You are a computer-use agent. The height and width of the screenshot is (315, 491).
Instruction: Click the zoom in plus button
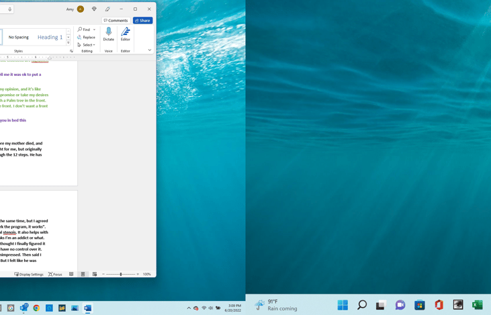(x=138, y=274)
